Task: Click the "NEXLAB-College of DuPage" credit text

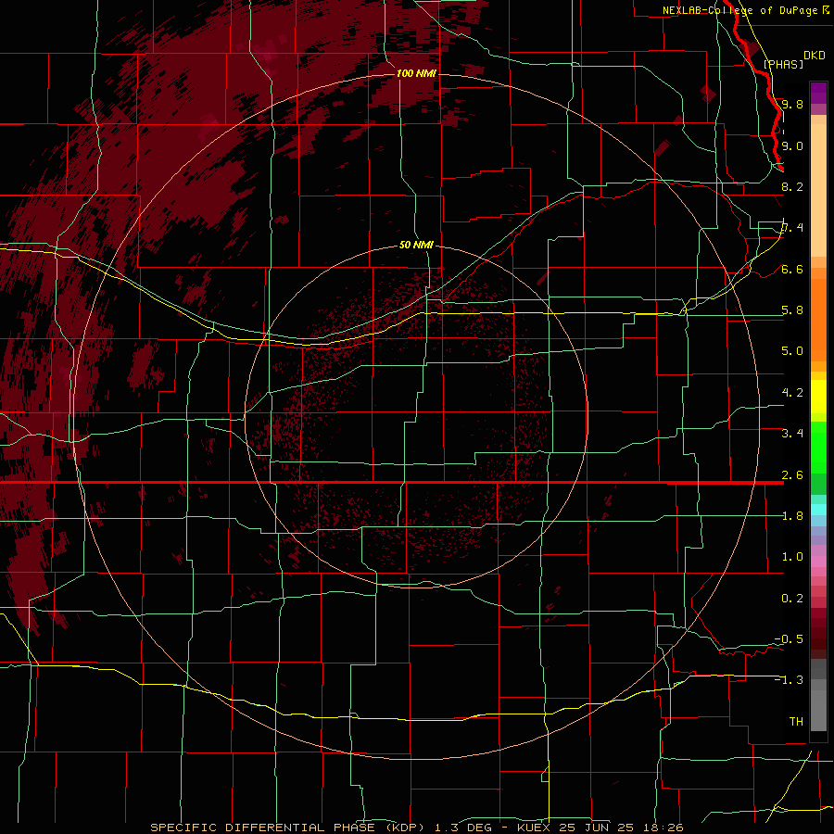Action: pyautogui.click(x=739, y=10)
